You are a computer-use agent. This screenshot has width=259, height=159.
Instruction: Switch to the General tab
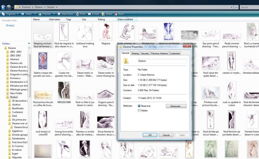pos(125,53)
